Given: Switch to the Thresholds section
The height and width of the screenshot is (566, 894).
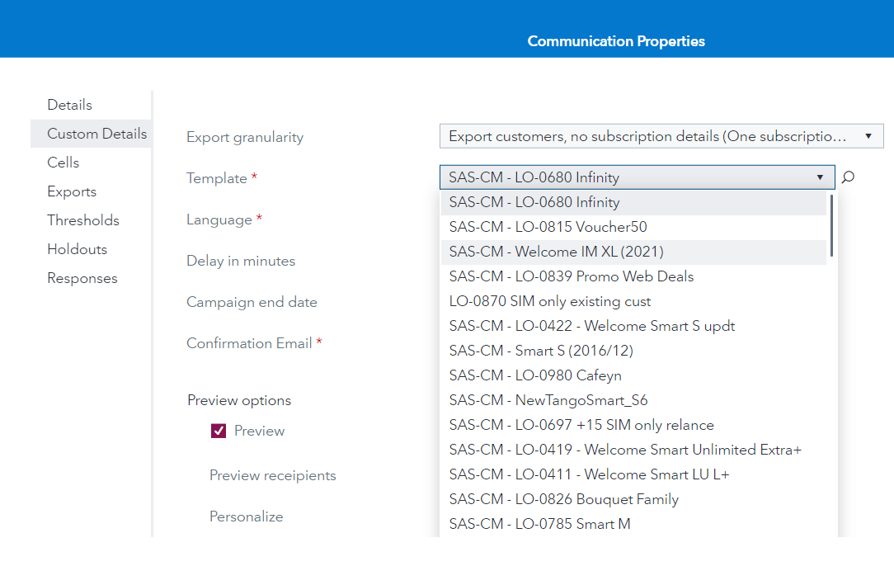Looking at the screenshot, I should click(83, 220).
